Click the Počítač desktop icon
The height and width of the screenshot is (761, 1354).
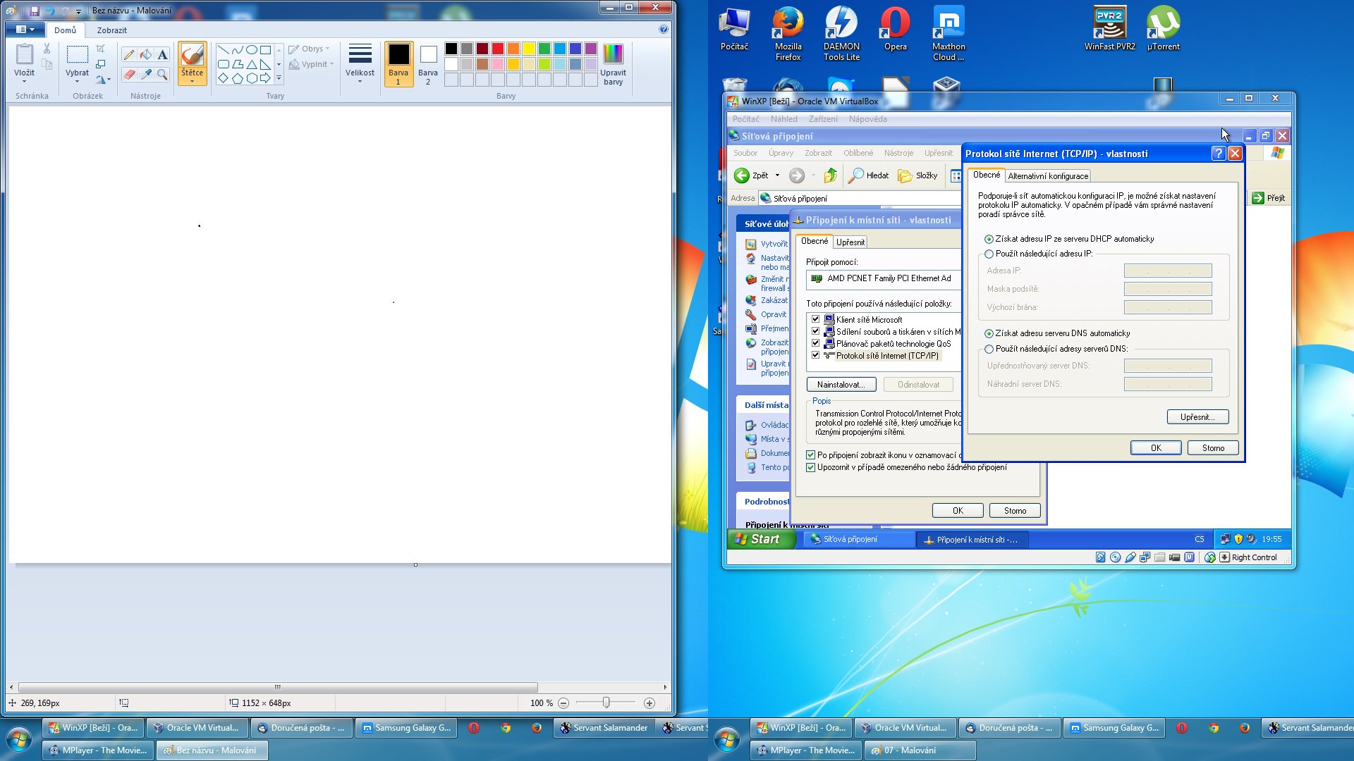[x=734, y=29]
